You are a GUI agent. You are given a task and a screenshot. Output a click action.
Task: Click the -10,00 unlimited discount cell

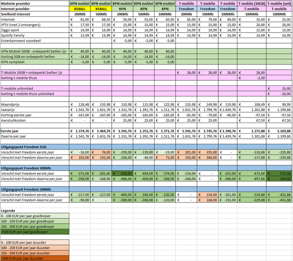(279, 94)
